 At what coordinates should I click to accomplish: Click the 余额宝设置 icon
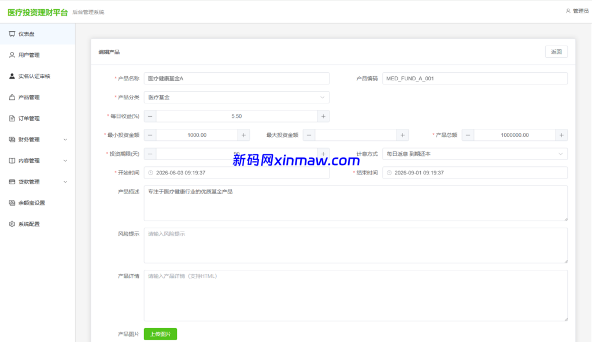(12, 203)
